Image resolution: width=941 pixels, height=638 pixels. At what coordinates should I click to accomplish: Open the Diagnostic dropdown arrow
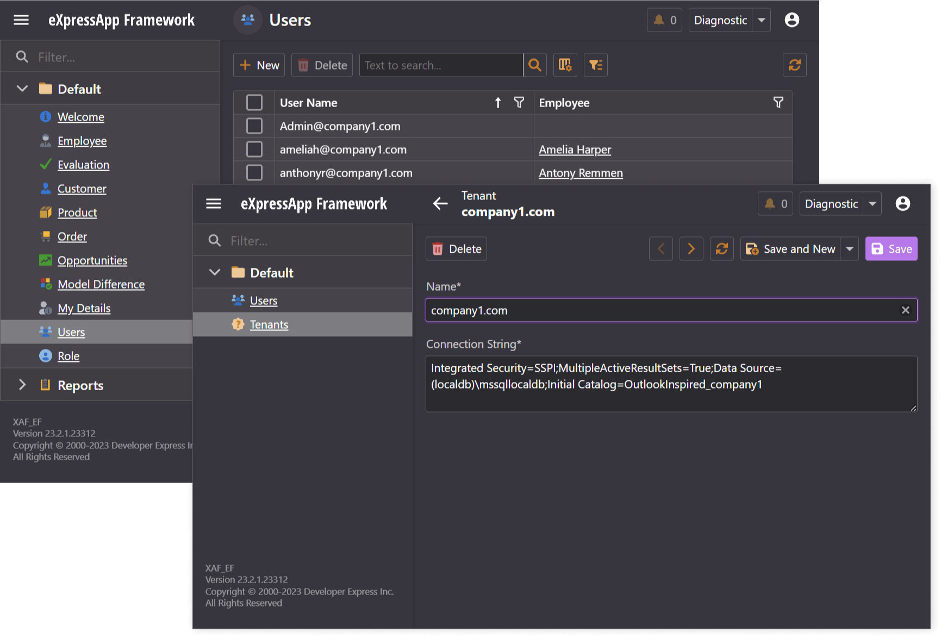(x=872, y=203)
